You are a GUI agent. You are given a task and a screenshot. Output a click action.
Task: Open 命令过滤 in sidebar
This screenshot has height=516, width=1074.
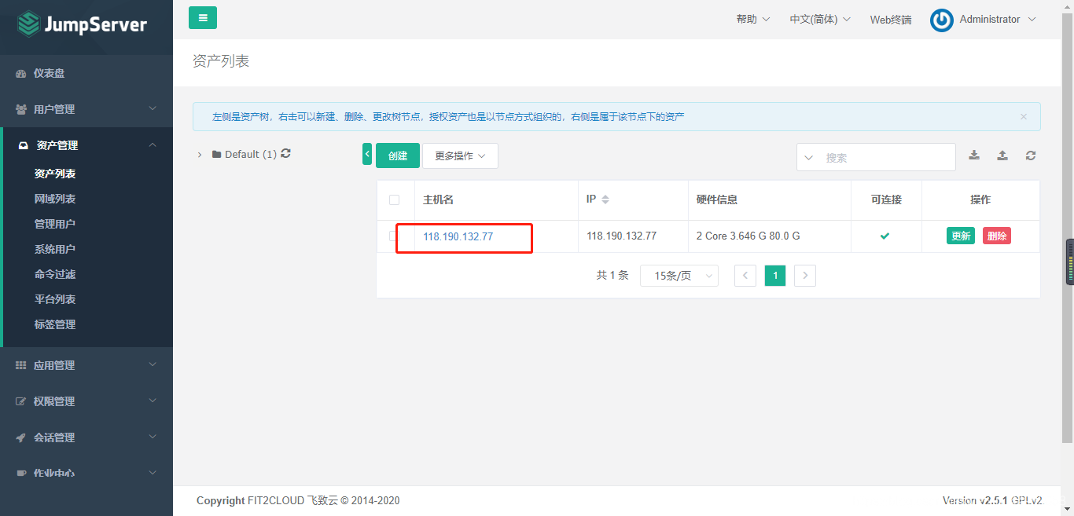55,274
